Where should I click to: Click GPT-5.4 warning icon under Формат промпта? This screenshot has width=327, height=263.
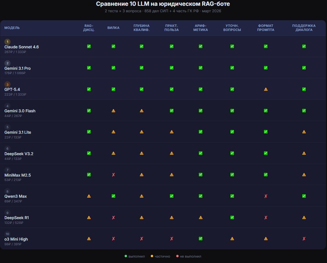click(266, 89)
